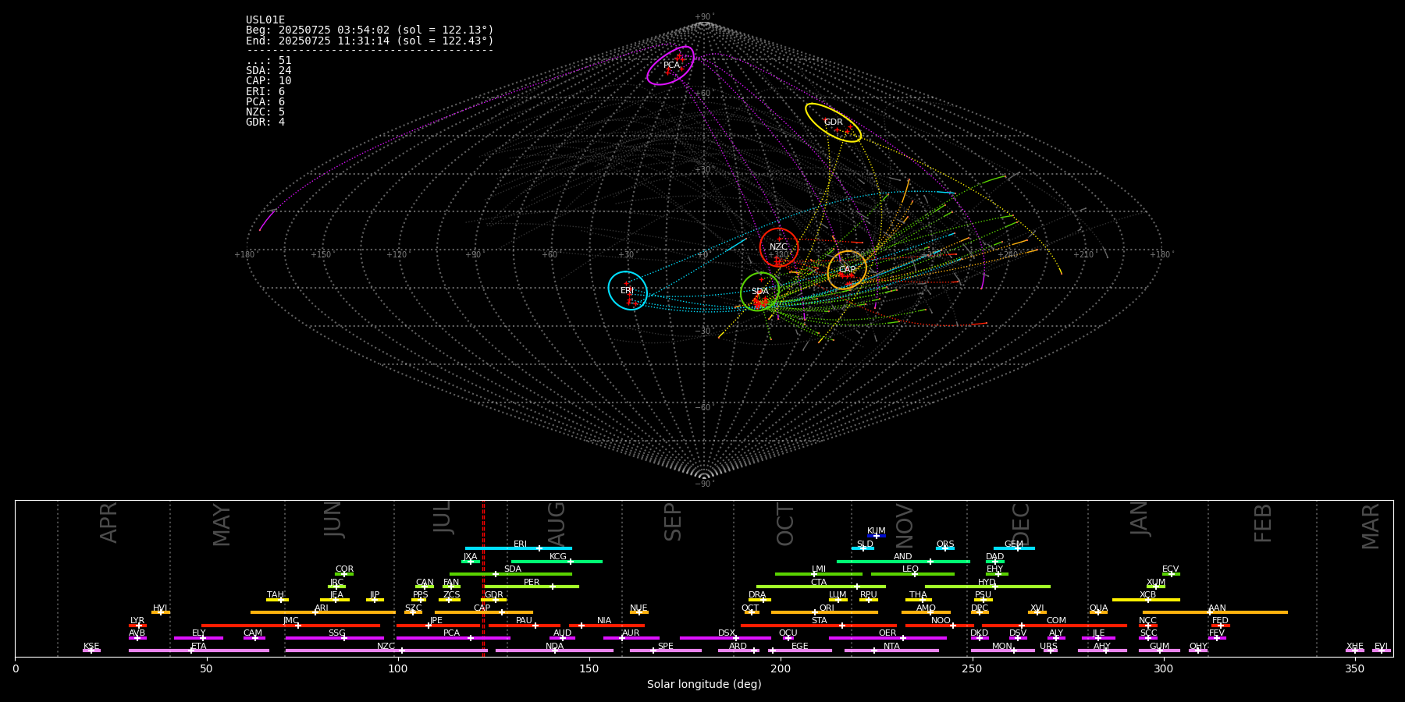This screenshot has width=1405, height=702.
Task: Click the orange ORI bar in timeline
Action: (x=824, y=612)
